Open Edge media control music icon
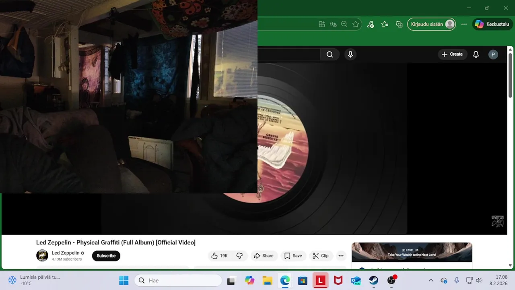Image resolution: width=515 pixels, height=290 pixels. (x=371, y=24)
